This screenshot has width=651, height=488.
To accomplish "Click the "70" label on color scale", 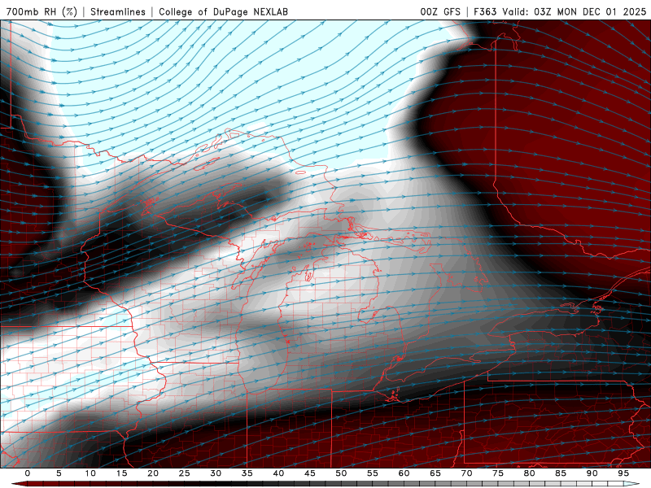I will tap(466, 473).
